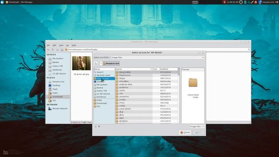Select the .audacity-data folder row
The height and width of the screenshot is (157, 279).
(x=146, y=84)
